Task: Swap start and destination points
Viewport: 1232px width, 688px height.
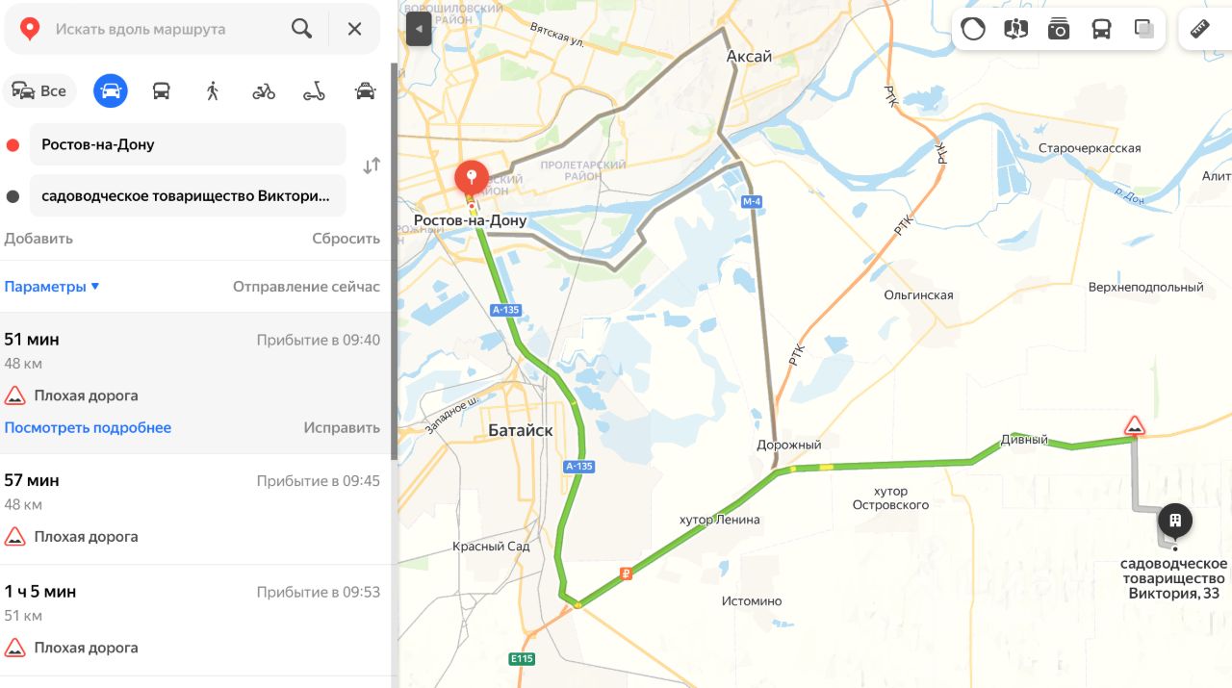Action: [372, 166]
